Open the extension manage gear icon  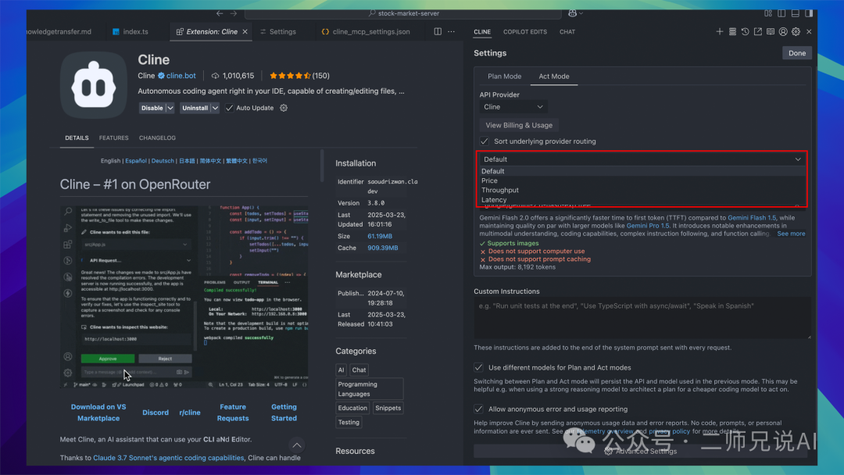[284, 108]
